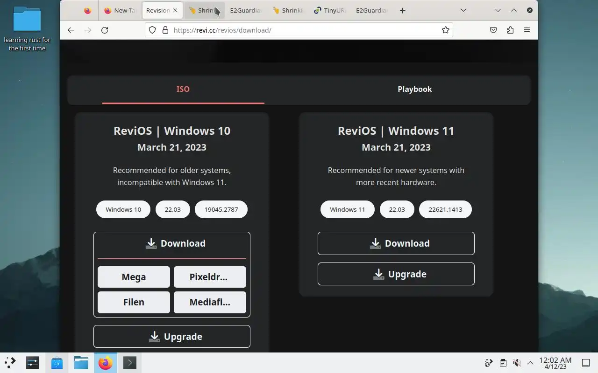The height and width of the screenshot is (373, 598).
Task: Bookmark this page with the star
Action: point(446,30)
